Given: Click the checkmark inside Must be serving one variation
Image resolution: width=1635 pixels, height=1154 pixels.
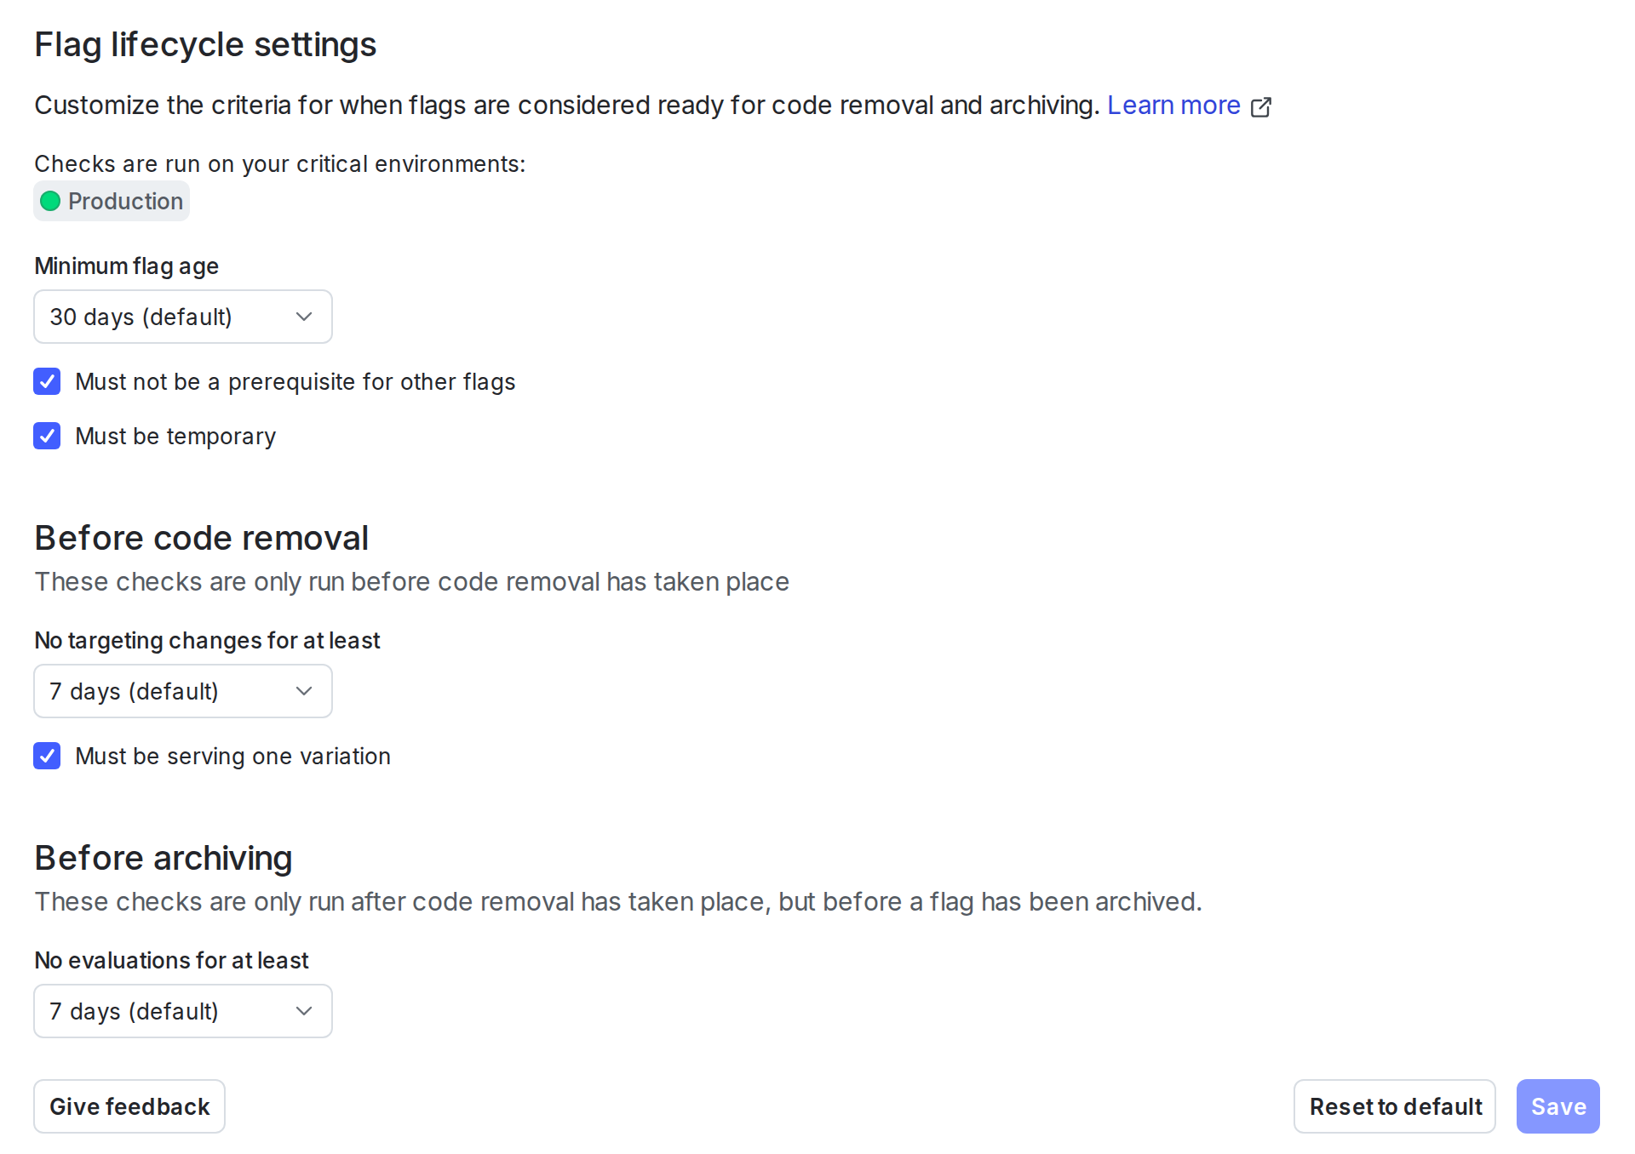Looking at the screenshot, I should click(47, 756).
